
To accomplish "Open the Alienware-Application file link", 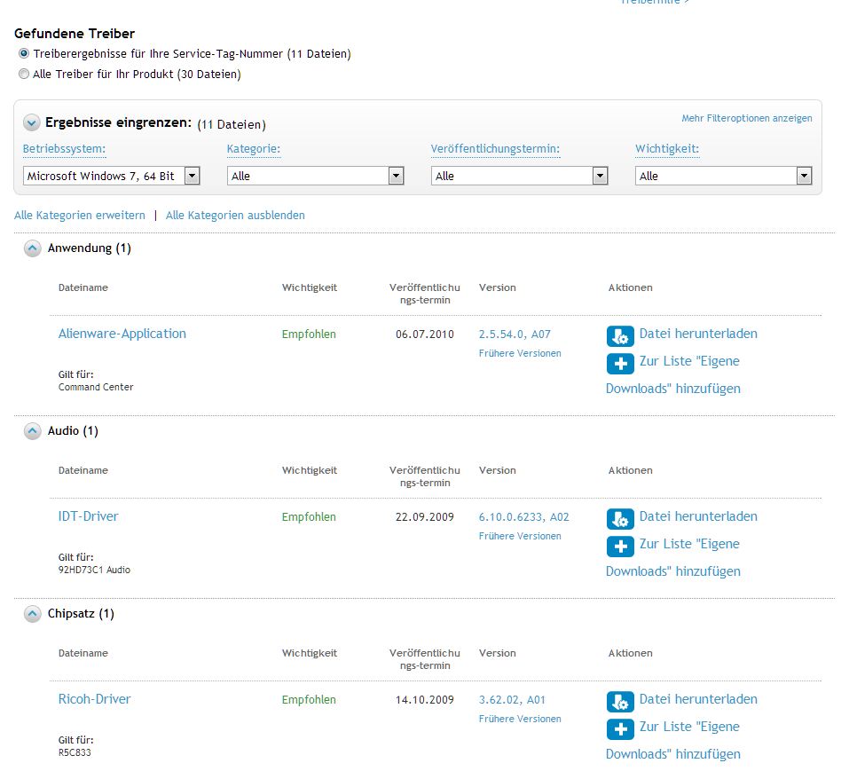I will (122, 334).
